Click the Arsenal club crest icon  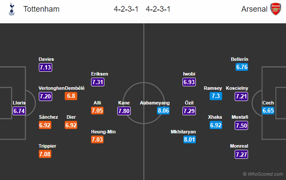(x=275, y=9)
